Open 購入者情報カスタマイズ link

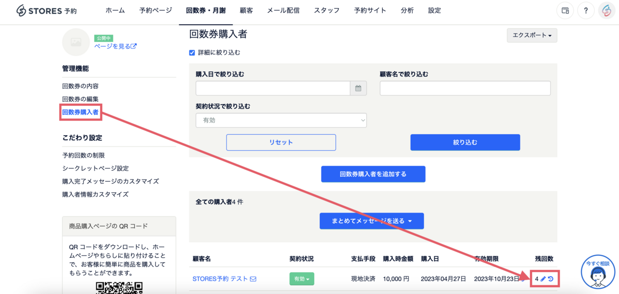[x=95, y=194]
